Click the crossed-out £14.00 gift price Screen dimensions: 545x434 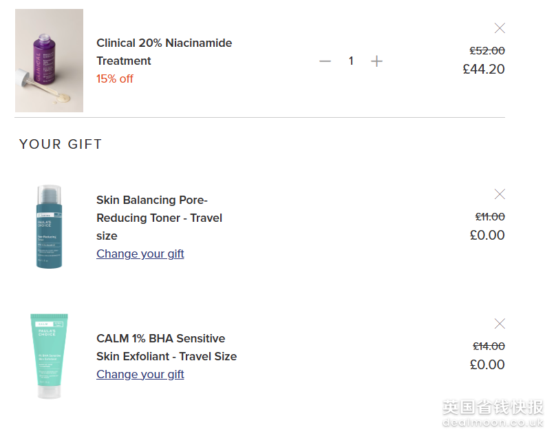click(489, 346)
